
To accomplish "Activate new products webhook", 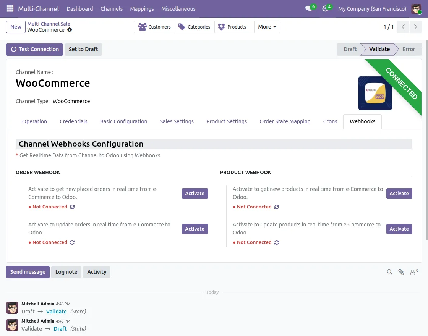I will pyautogui.click(x=399, y=193).
